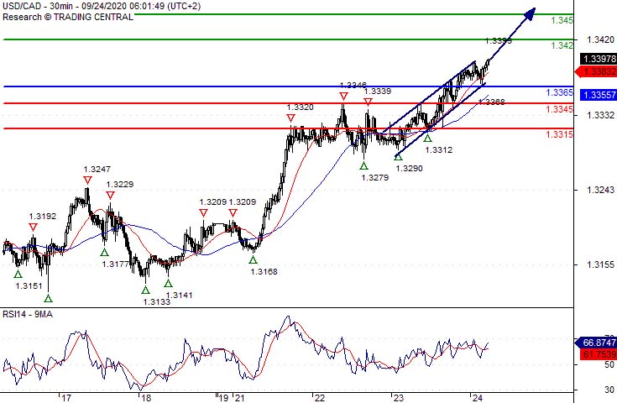Image resolution: width=617 pixels, height=403 pixels.
Task: Click the black 1.33978 current price tag
Action: pos(599,59)
